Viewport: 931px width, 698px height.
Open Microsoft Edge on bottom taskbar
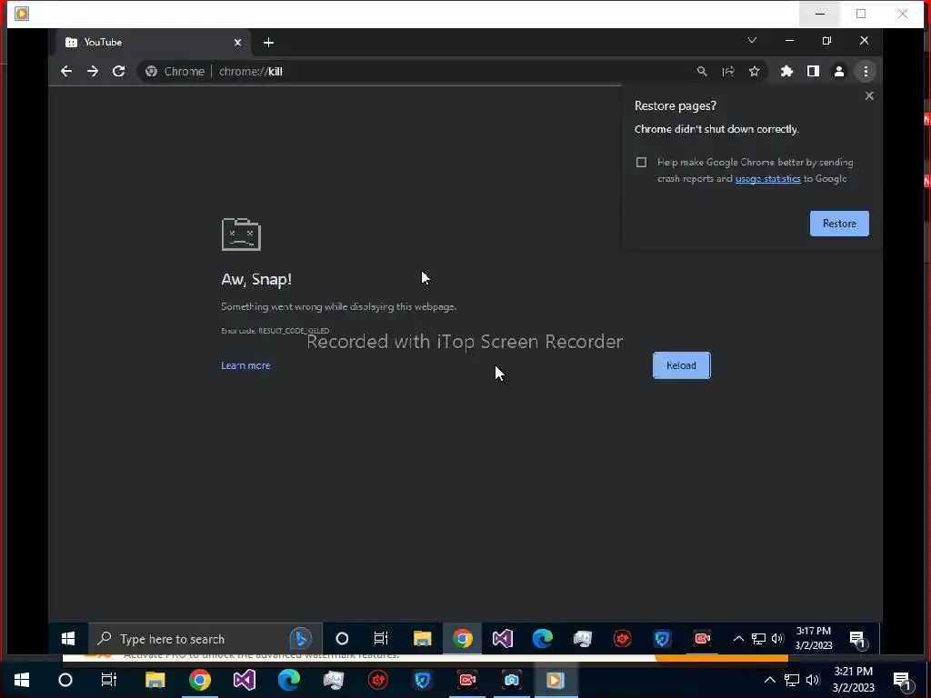288,680
